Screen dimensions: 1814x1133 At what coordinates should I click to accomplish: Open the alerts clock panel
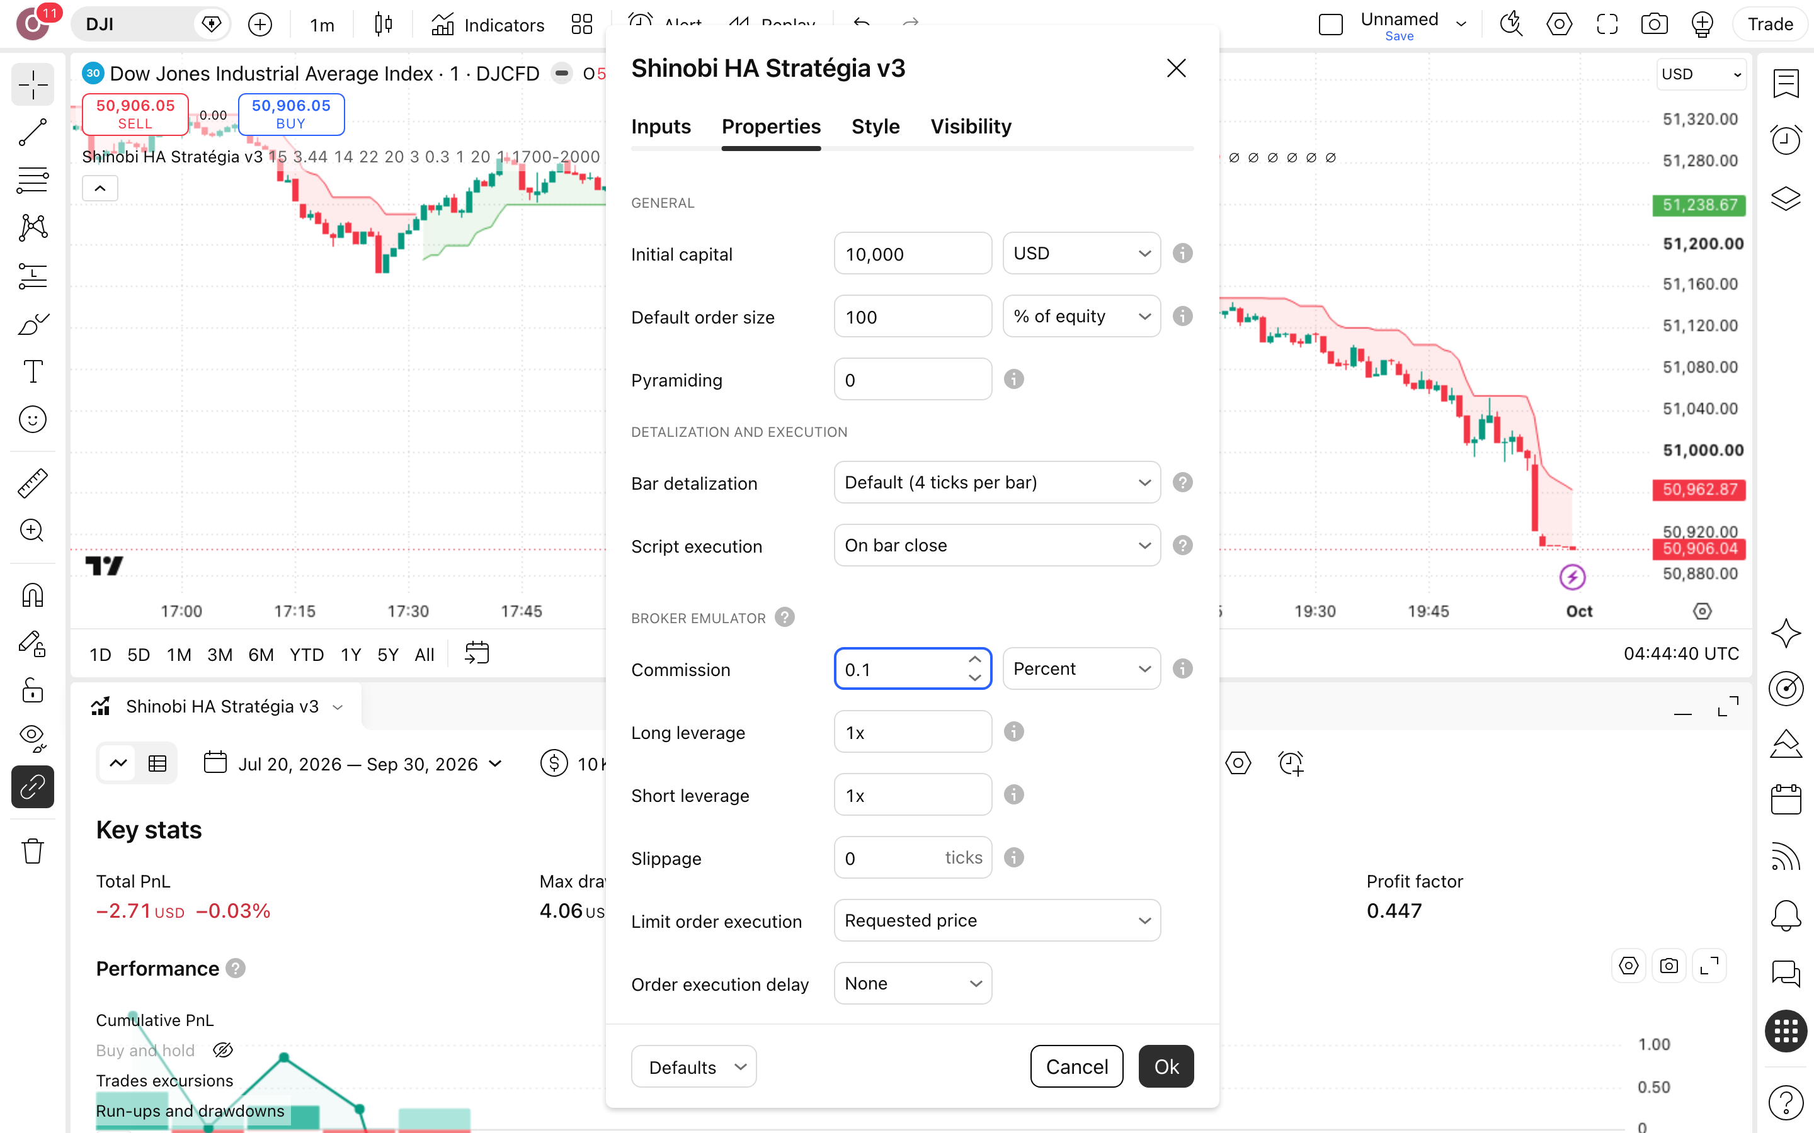point(1786,140)
